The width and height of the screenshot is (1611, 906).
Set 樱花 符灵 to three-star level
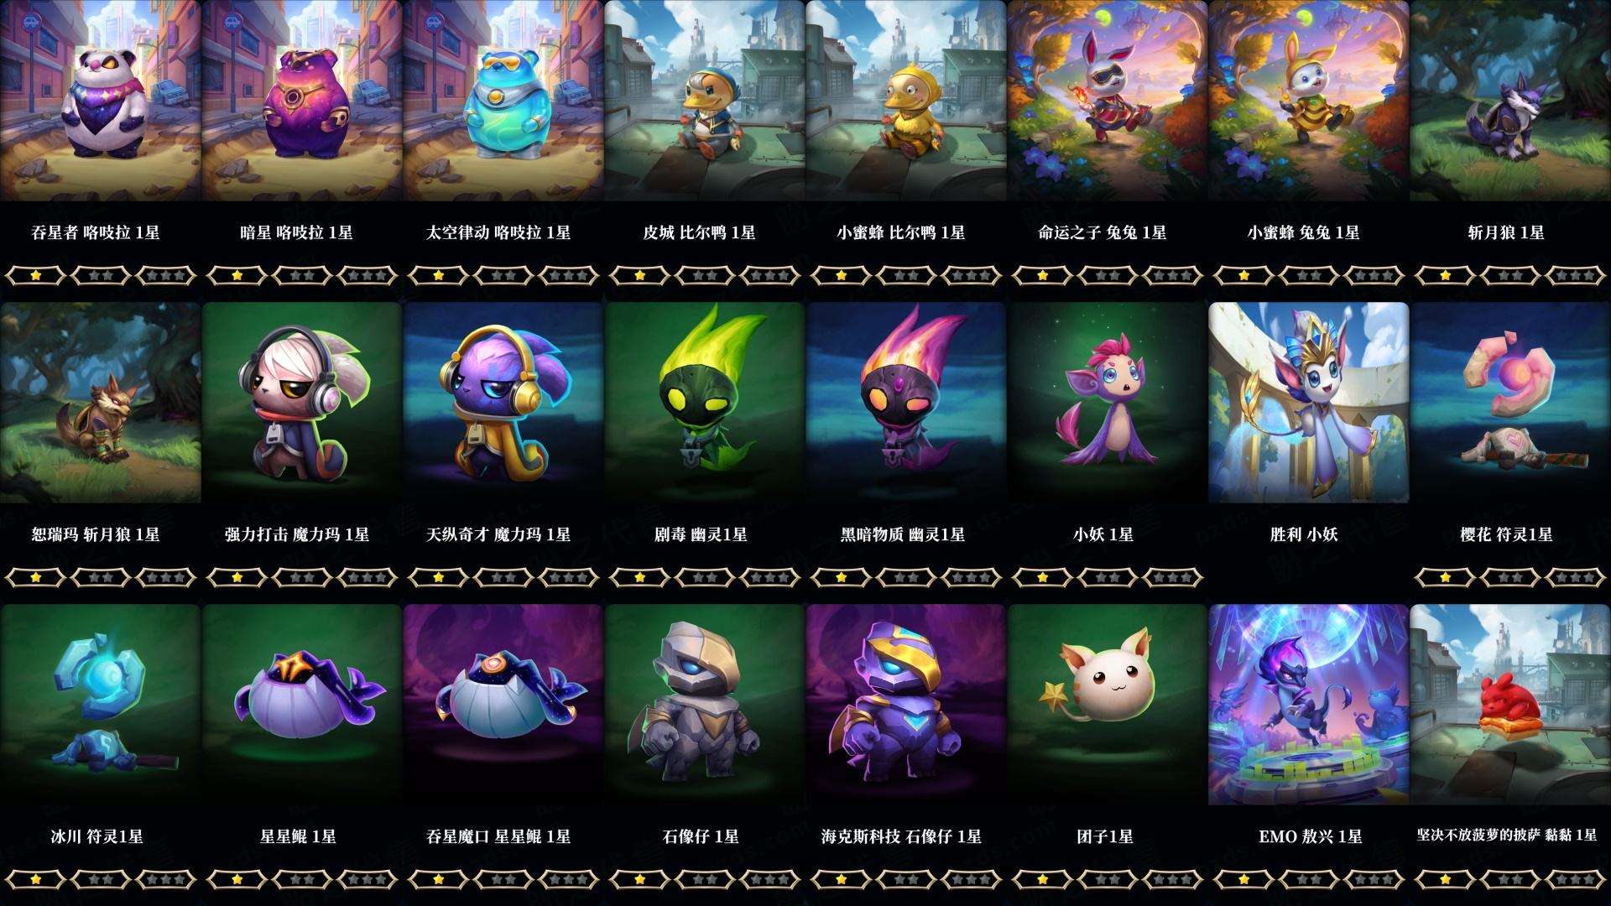pyautogui.click(x=1576, y=577)
